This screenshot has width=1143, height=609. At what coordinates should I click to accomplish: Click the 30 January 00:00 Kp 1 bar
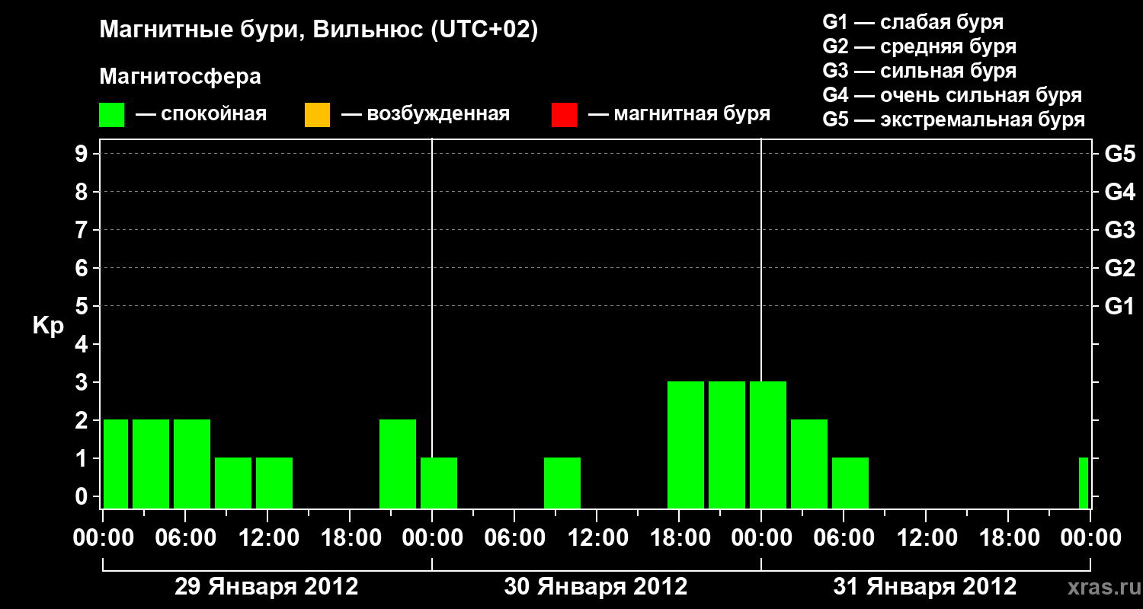coord(439,483)
